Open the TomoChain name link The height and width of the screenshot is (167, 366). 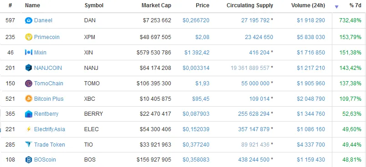[x=49, y=83]
